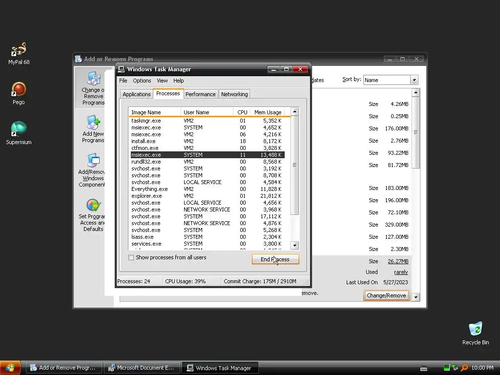The image size is (500, 375).
Task: Open the Sort by Name dropdown
Action: click(414, 80)
